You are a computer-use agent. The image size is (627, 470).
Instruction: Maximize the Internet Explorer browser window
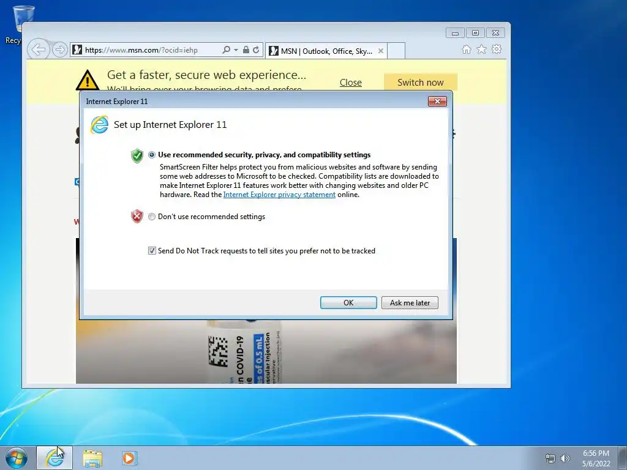tap(475, 33)
